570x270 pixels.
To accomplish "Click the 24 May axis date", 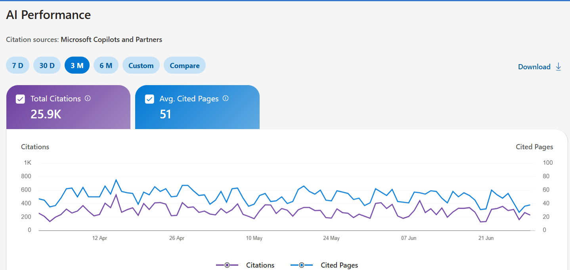I will [331, 238].
